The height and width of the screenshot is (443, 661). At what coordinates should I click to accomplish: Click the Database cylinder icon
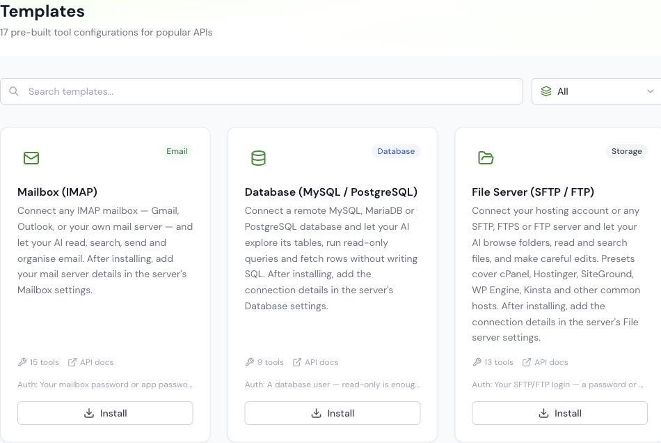258,158
